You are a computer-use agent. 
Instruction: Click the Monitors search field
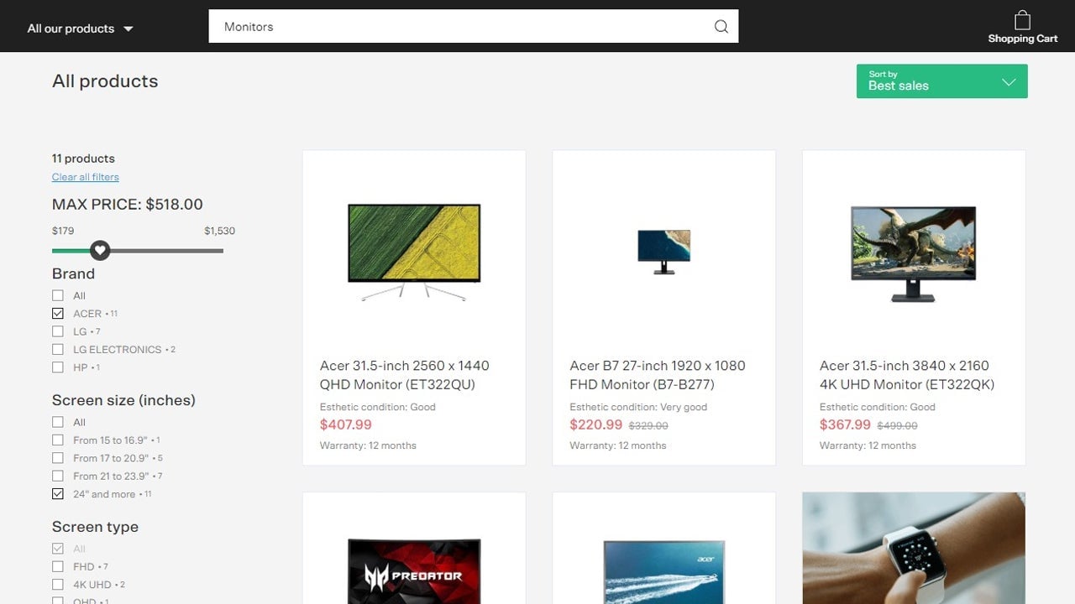click(473, 27)
